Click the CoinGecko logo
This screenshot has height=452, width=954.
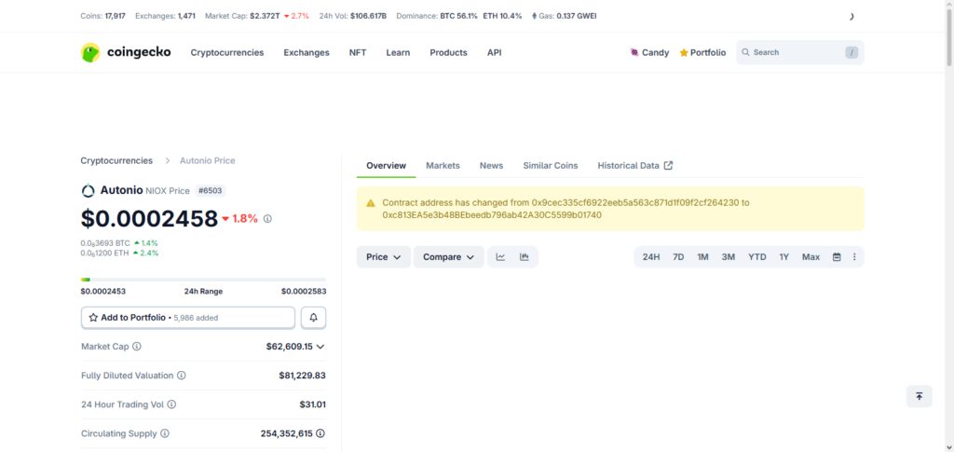126,52
